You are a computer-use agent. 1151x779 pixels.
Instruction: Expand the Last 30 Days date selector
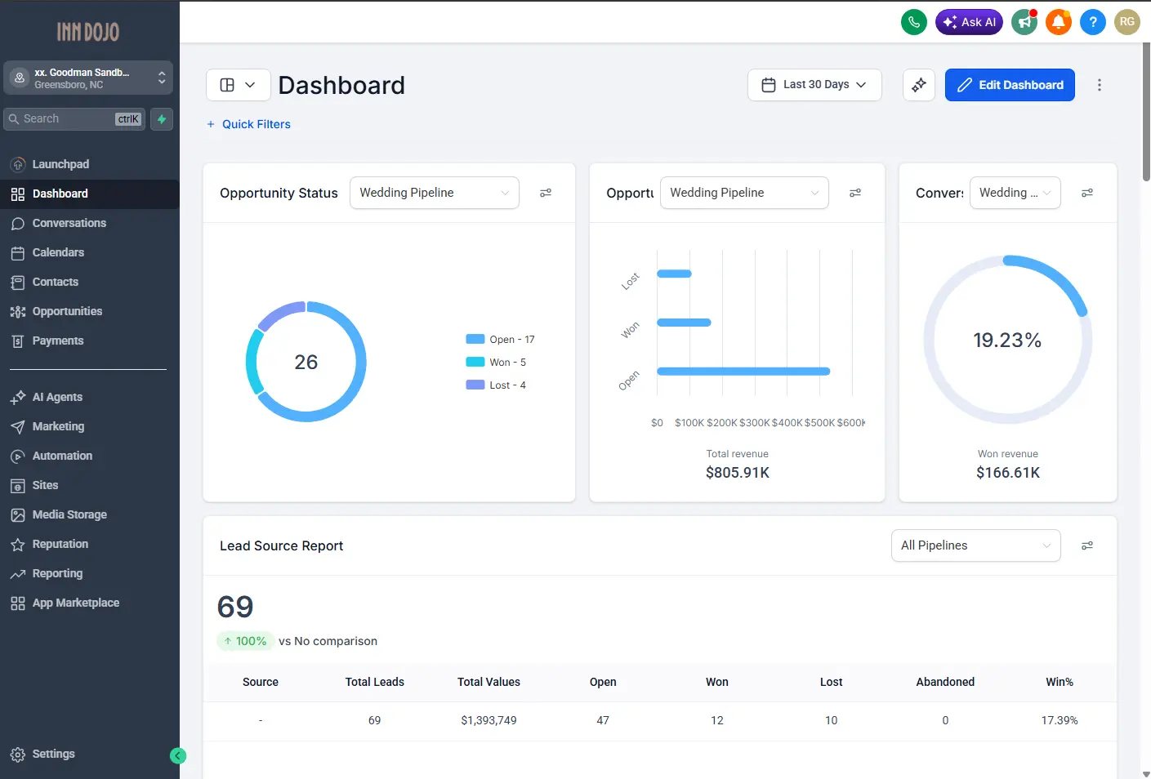click(x=814, y=84)
